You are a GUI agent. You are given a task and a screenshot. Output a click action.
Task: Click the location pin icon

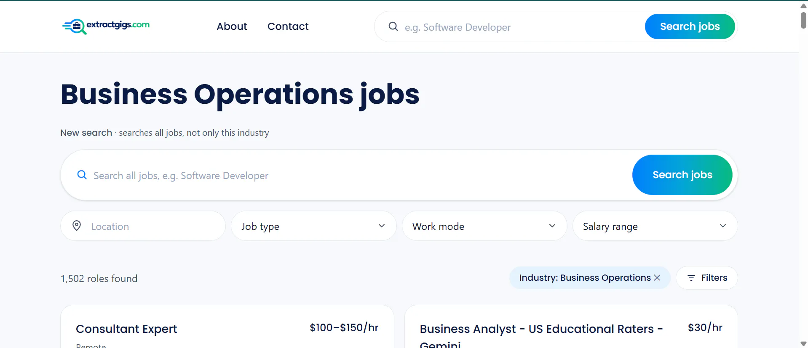click(x=77, y=226)
